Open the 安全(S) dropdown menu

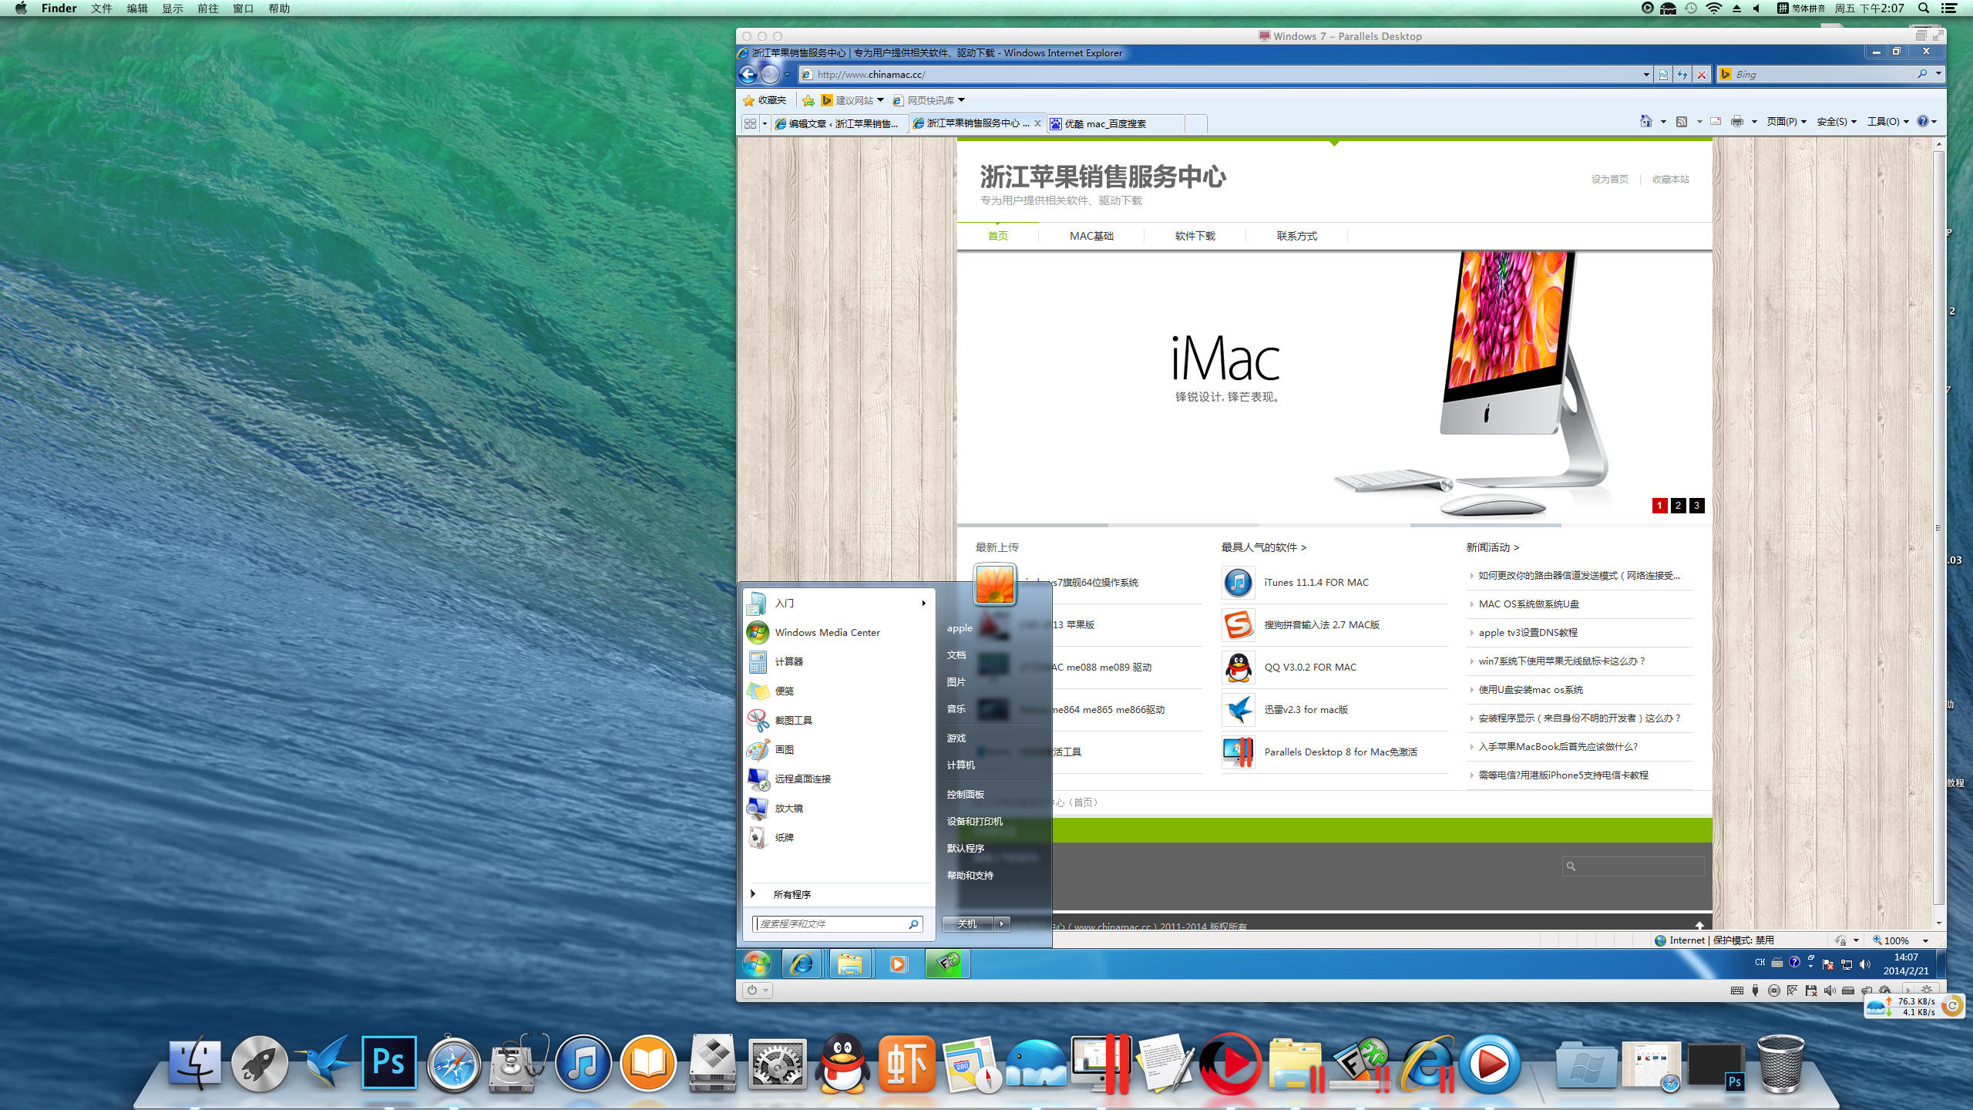[1837, 121]
